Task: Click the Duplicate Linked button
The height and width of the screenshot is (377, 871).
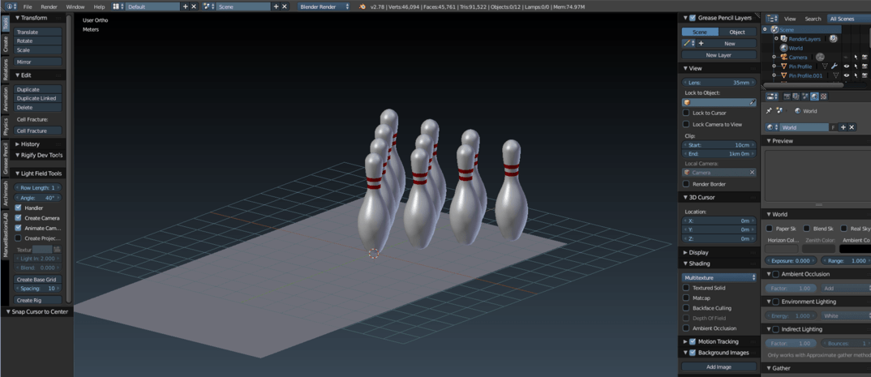Action: [x=38, y=98]
